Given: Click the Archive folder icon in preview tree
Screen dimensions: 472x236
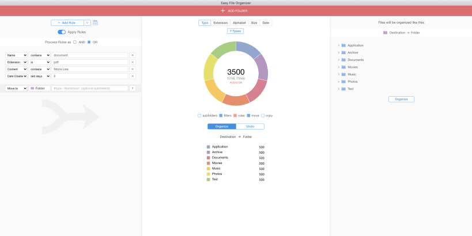Looking at the screenshot, I should point(343,52).
